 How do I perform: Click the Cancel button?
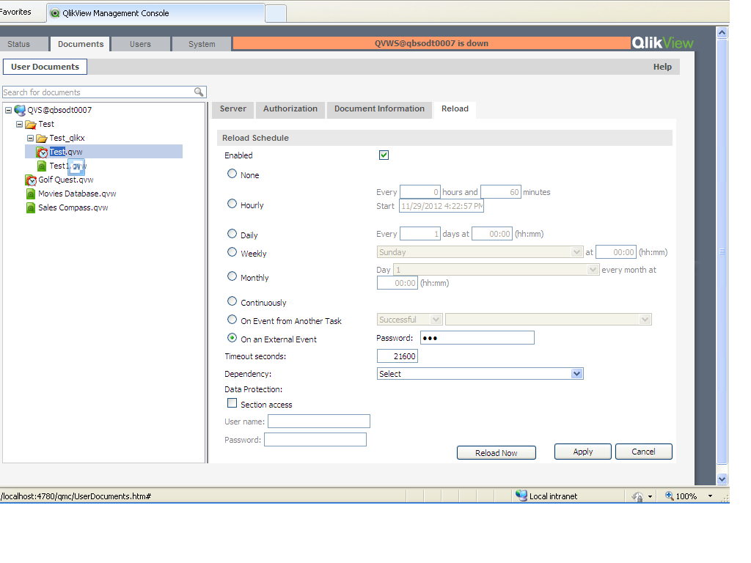(643, 452)
